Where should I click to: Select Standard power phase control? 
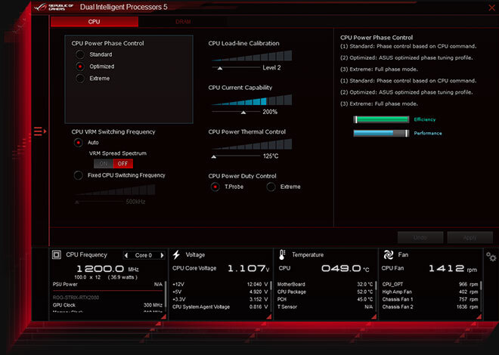click(80, 54)
